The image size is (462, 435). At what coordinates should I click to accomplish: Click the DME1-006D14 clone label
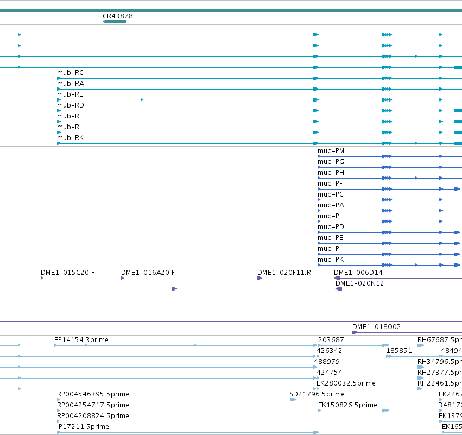[358, 273]
